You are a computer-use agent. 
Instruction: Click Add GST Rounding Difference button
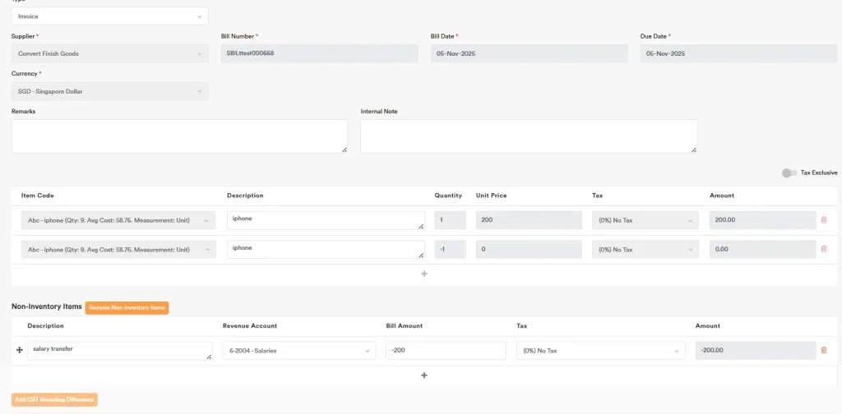coord(54,400)
